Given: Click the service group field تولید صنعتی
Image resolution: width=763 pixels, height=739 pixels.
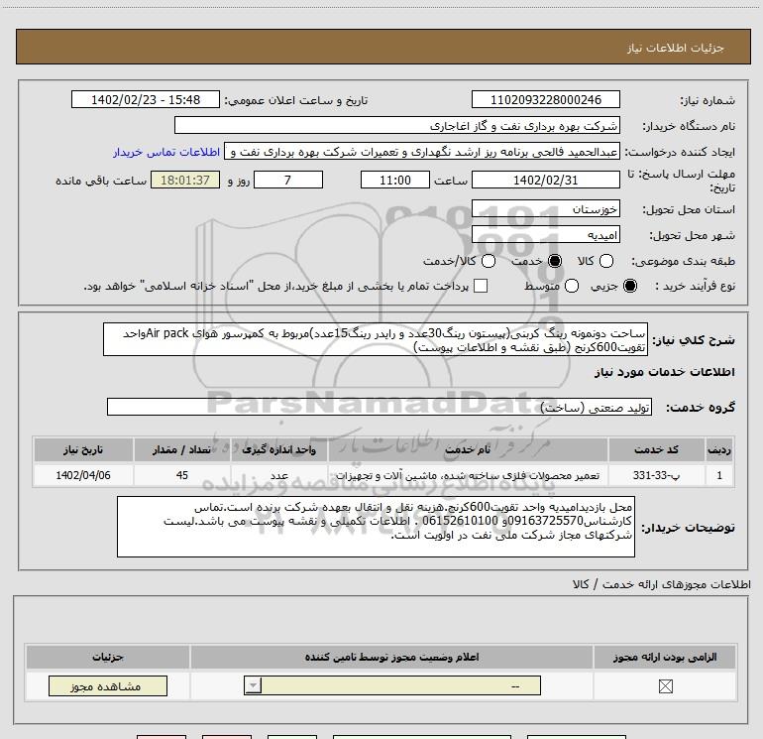Looking at the screenshot, I should tap(380, 407).
